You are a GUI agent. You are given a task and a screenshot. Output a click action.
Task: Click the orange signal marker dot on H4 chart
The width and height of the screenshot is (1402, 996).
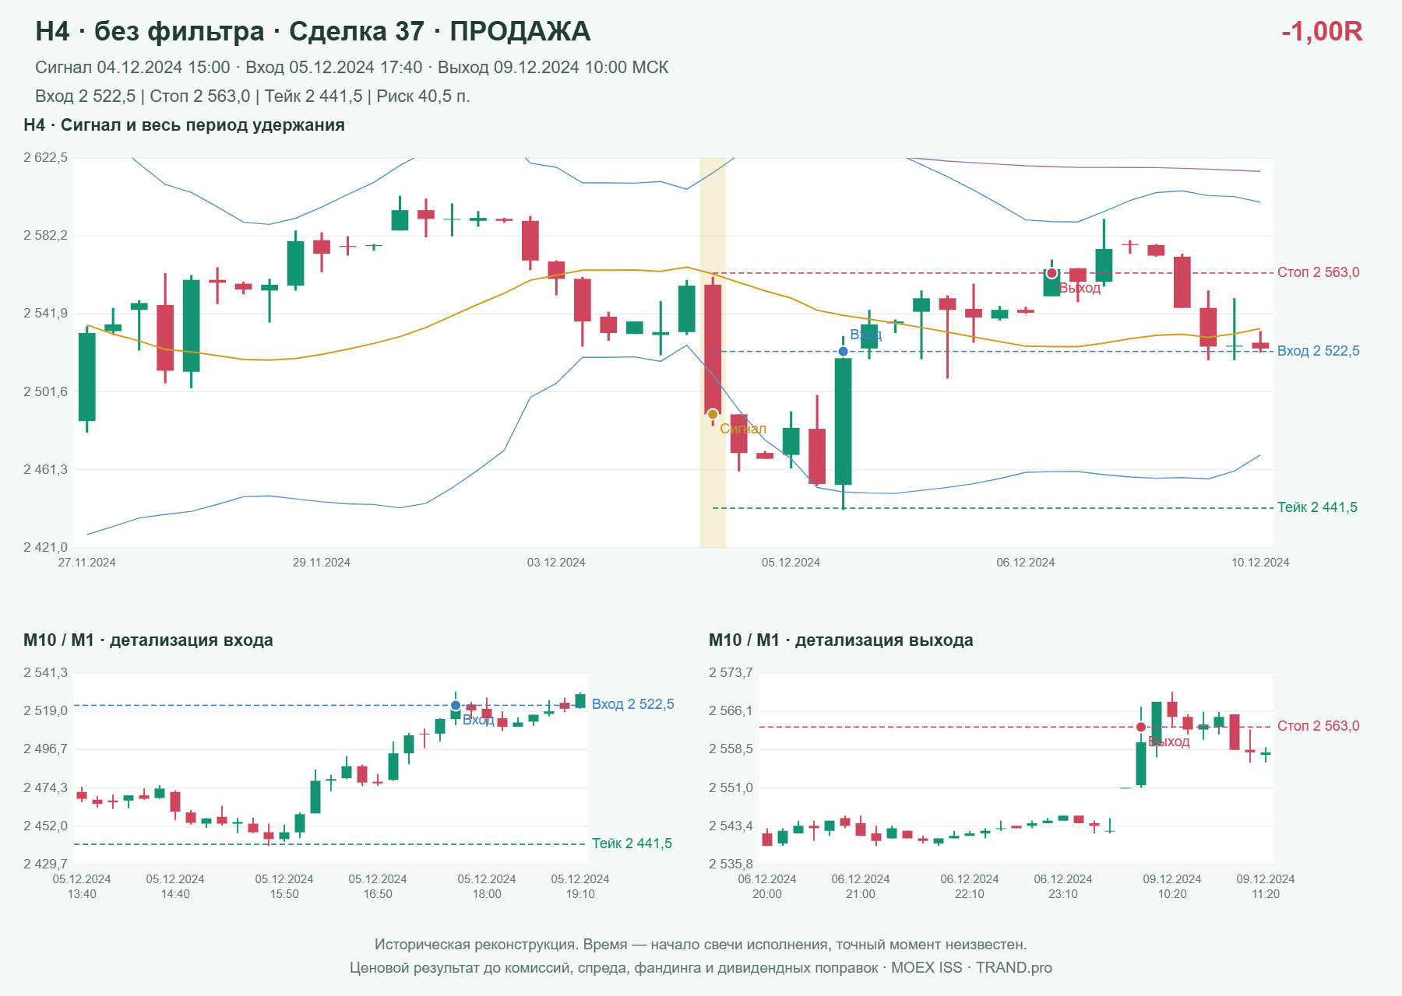coord(713,414)
